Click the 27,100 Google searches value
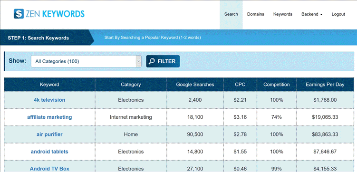The height and width of the screenshot is (172, 357). (195, 169)
